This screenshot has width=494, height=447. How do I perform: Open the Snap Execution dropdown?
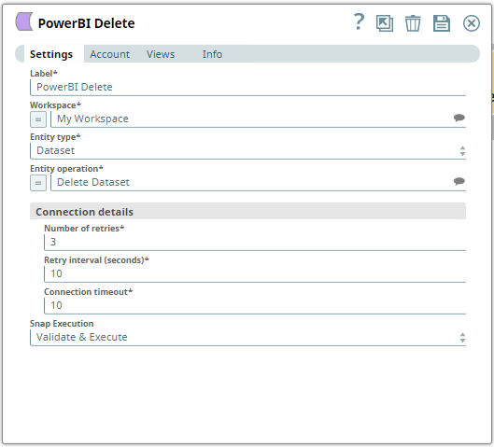(x=248, y=338)
